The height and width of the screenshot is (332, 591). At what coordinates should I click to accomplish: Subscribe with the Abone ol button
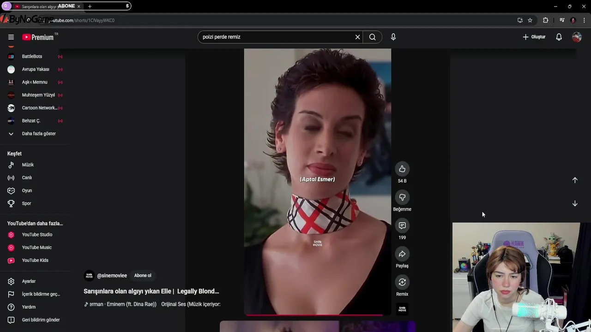[143, 276]
